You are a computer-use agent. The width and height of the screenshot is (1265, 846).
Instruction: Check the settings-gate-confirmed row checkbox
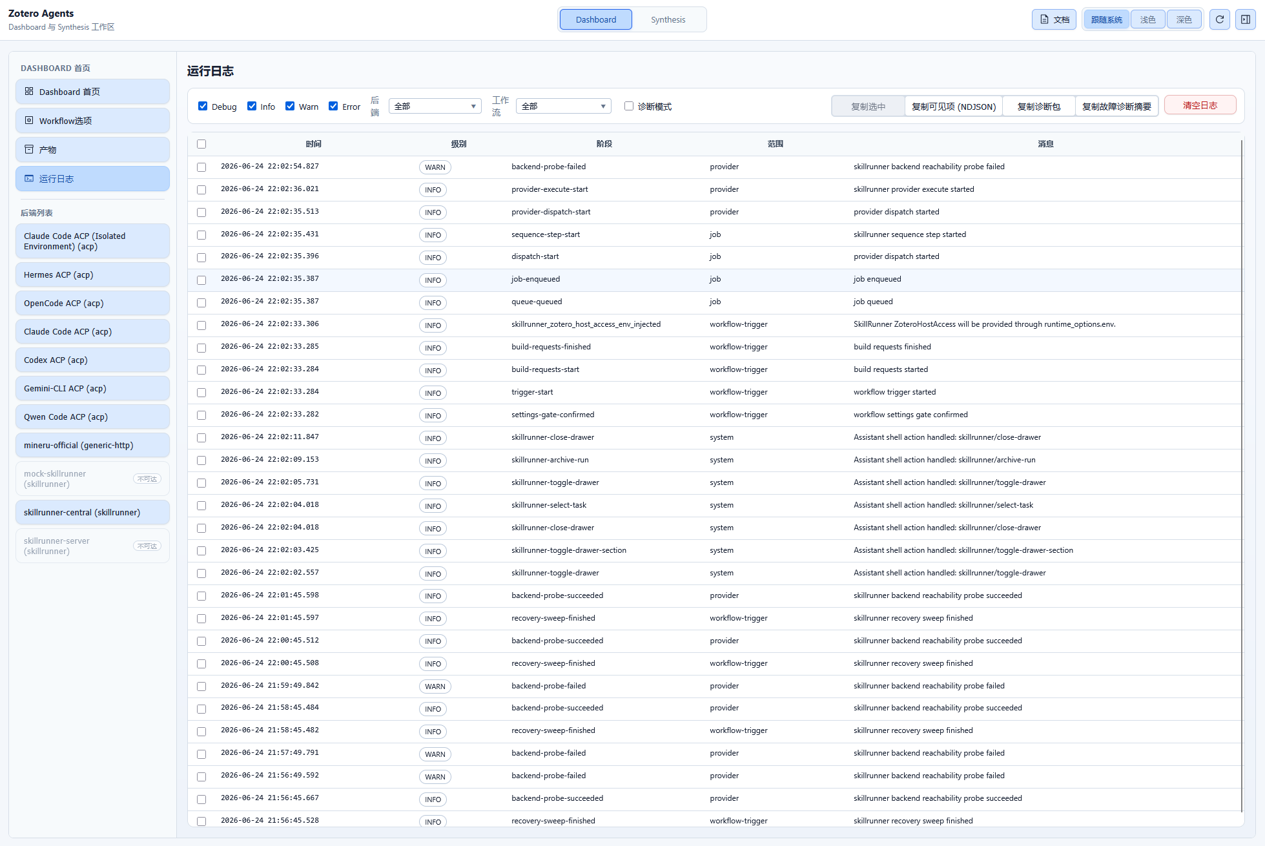click(201, 415)
